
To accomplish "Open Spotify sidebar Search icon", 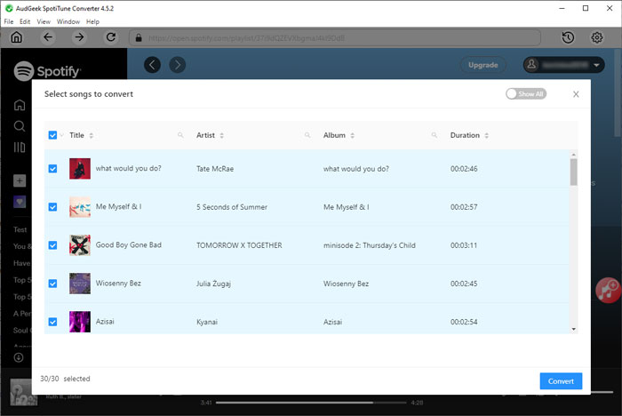I will coord(20,126).
